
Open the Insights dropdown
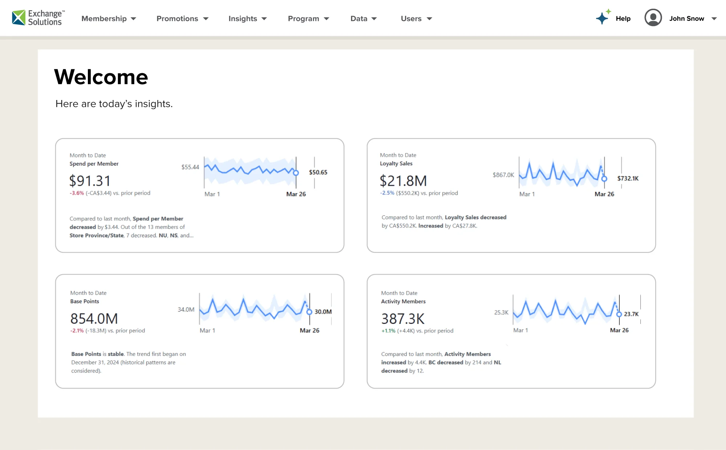pyautogui.click(x=264, y=18)
